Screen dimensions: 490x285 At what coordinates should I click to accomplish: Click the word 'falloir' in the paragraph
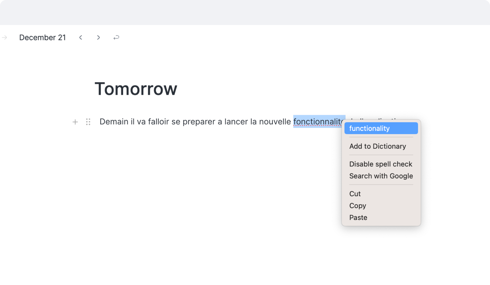[x=158, y=122]
